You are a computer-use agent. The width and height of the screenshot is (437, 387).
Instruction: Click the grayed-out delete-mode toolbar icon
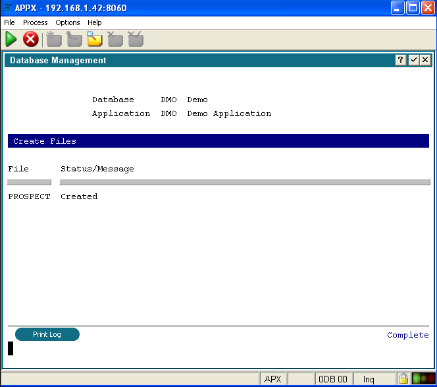click(115, 40)
